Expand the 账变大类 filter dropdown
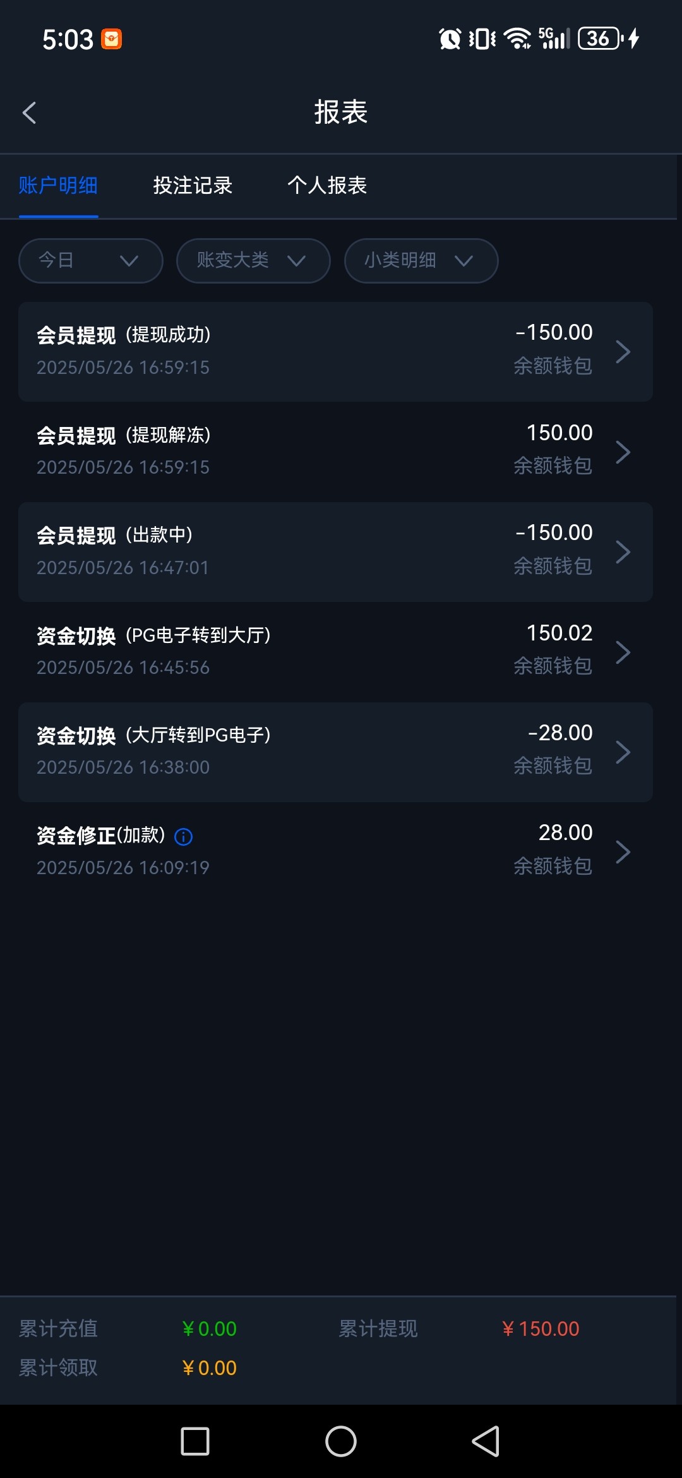 (253, 261)
